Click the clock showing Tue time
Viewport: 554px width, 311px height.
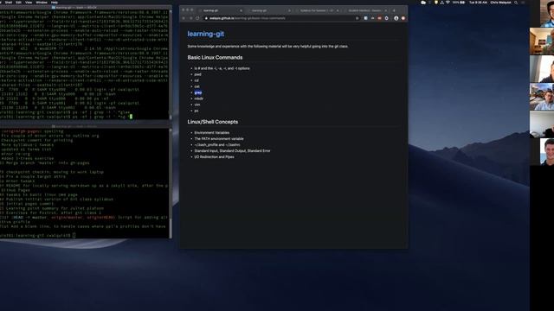478,2
